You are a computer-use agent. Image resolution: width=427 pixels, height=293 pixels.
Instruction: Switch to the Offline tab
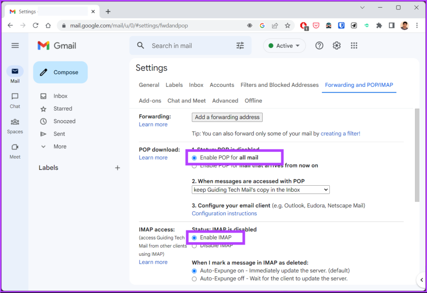point(253,101)
